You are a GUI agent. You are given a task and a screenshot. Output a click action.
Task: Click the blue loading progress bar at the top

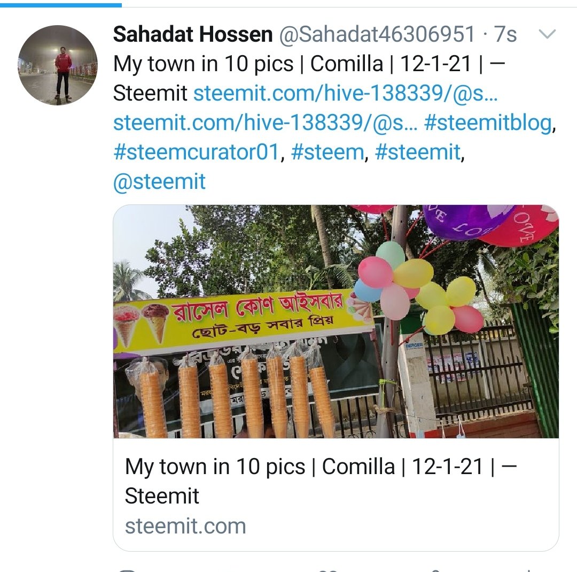(x=61, y=5)
